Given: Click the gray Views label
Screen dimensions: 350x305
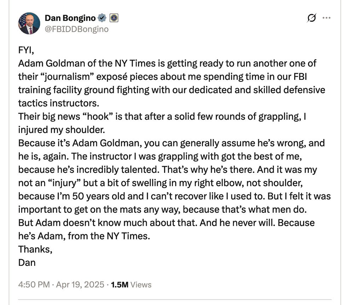Looking at the screenshot, I should pos(141,285).
